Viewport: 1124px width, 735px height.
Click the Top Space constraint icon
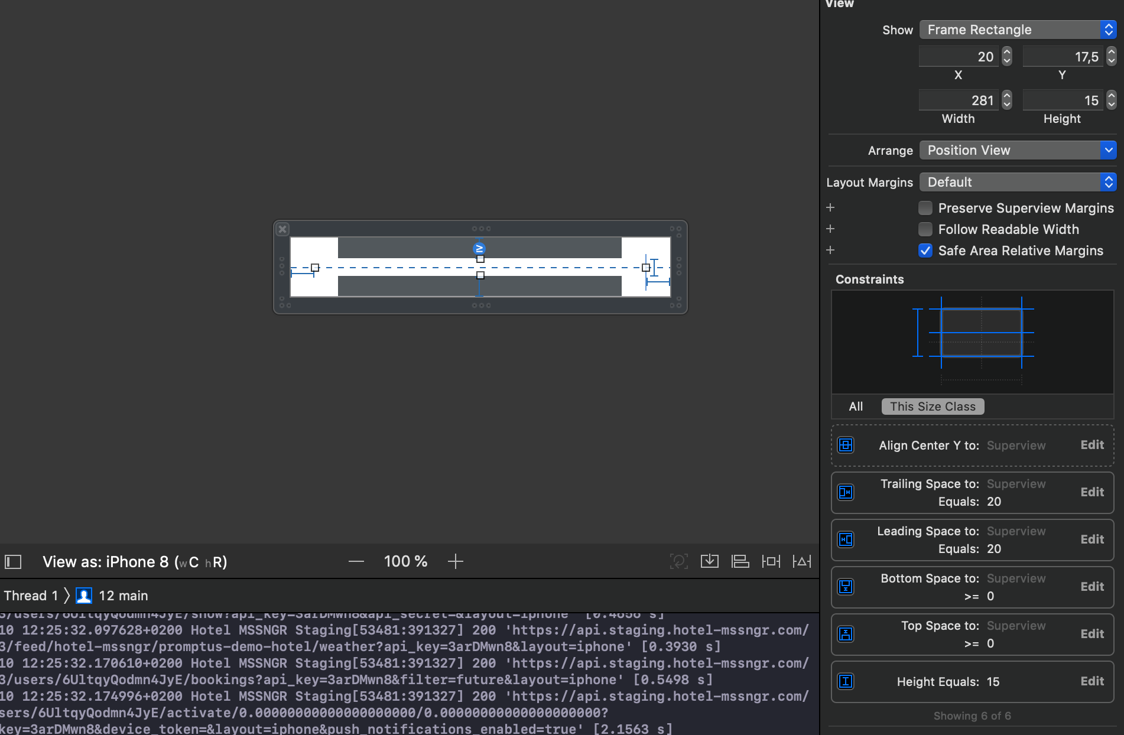pos(846,634)
